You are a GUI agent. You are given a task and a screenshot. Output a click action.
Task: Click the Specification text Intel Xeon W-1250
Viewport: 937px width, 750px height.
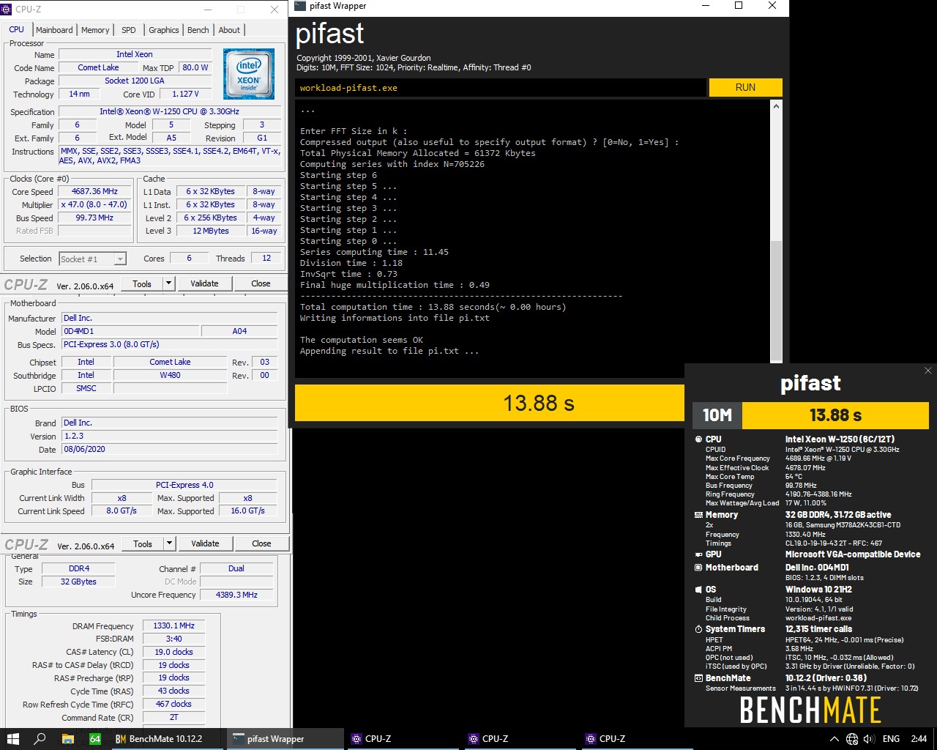[169, 111]
